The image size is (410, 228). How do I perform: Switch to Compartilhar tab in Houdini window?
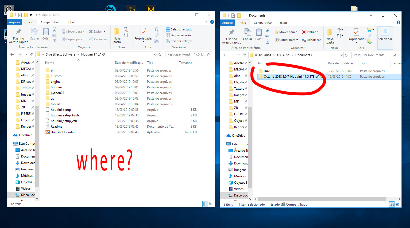(x=50, y=22)
